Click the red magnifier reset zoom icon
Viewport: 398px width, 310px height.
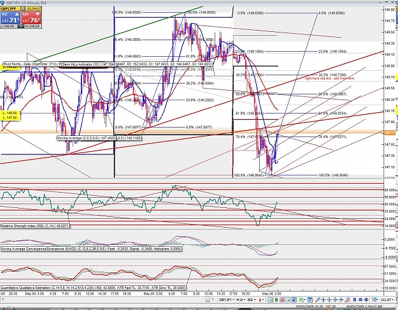click(347, 300)
